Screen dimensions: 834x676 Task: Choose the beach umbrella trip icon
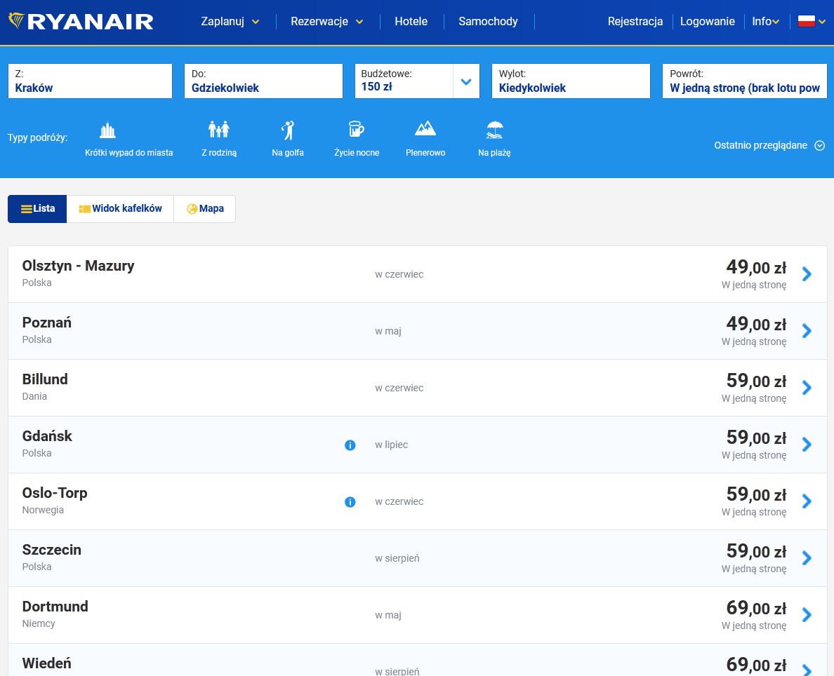494,130
